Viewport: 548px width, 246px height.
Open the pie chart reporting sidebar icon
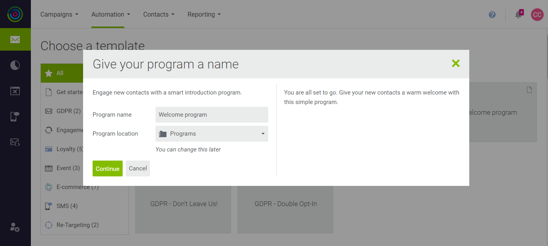(15, 65)
